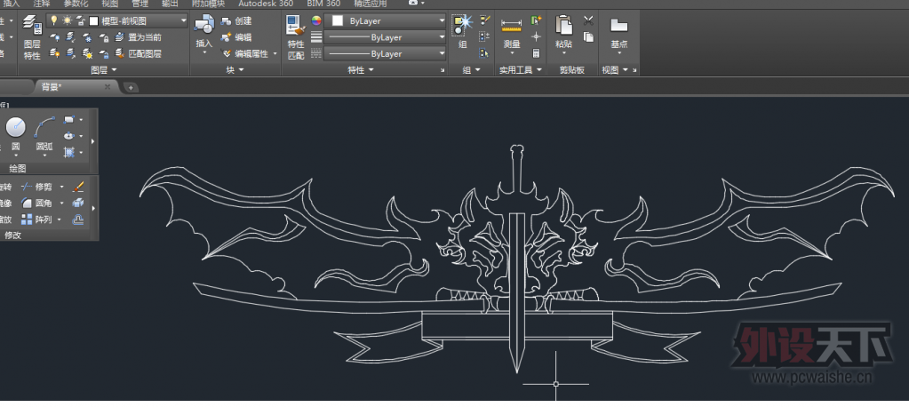The width and height of the screenshot is (909, 407).
Task: Click the scissors cut icon
Action: [x=588, y=20]
